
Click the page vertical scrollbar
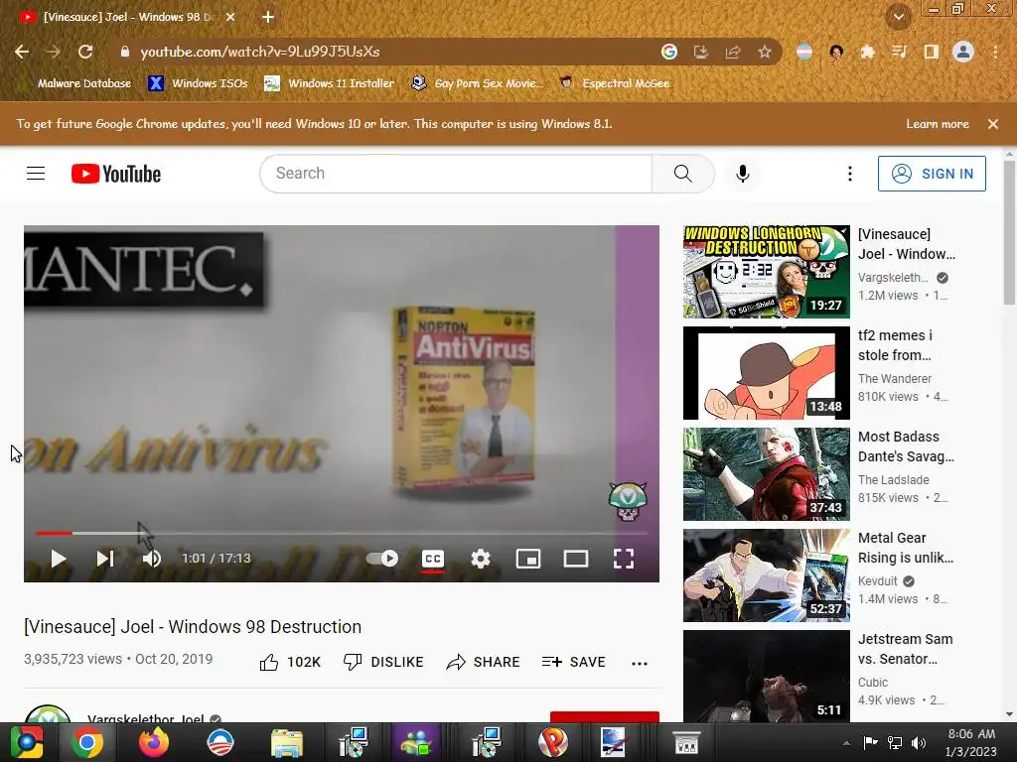click(1009, 230)
